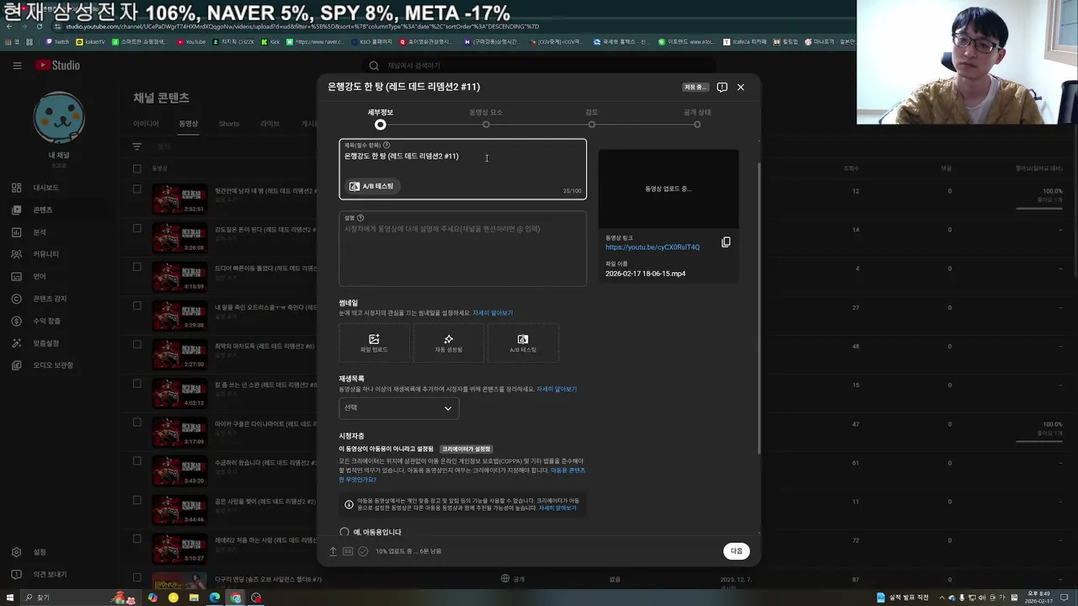
Task: Go to the 검토 step
Action: [592, 120]
